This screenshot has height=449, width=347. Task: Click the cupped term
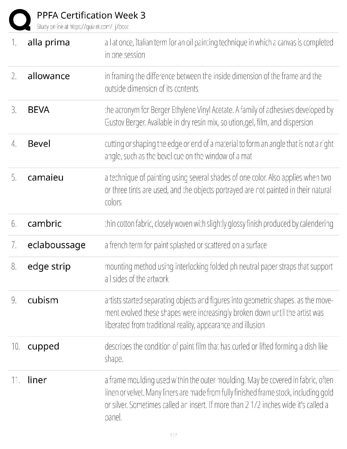(x=43, y=346)
